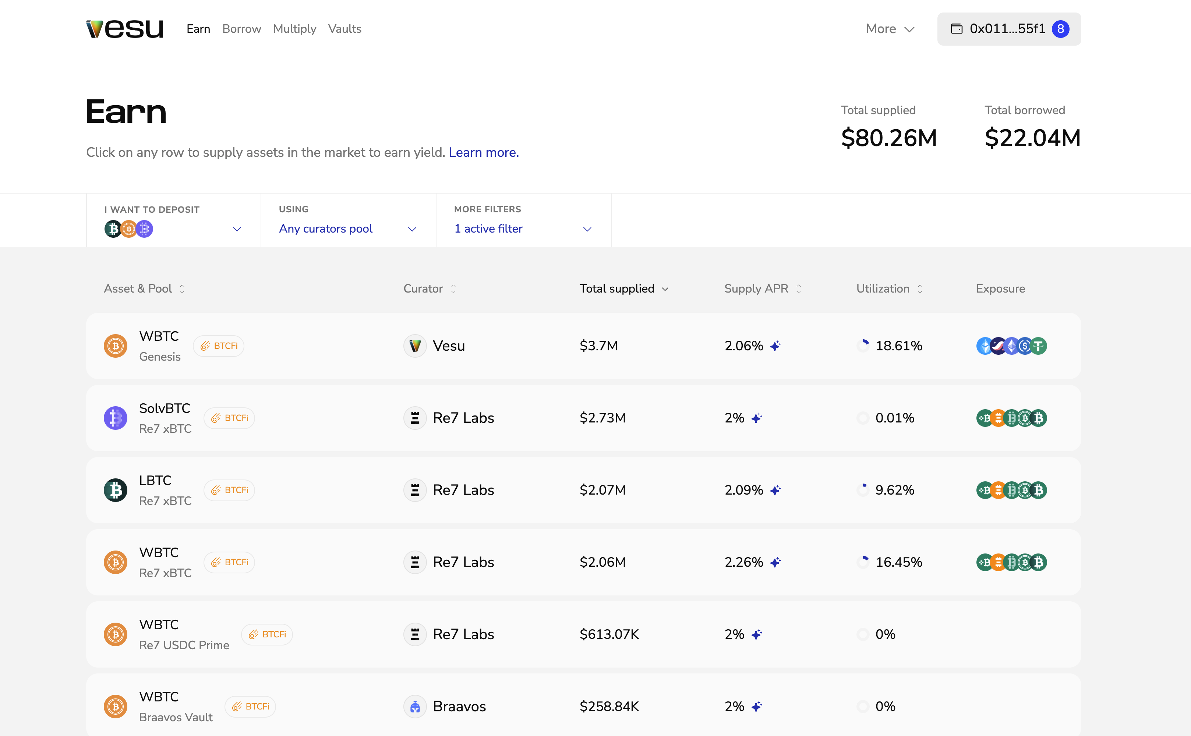Click the SolvBTC purple coin icon
The image size is (1191, 736).
(x=115, y=418)
